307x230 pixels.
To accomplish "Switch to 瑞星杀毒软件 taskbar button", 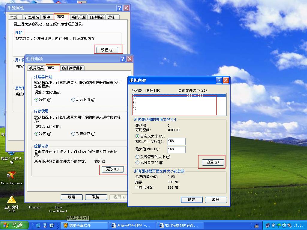I will 84,226.
